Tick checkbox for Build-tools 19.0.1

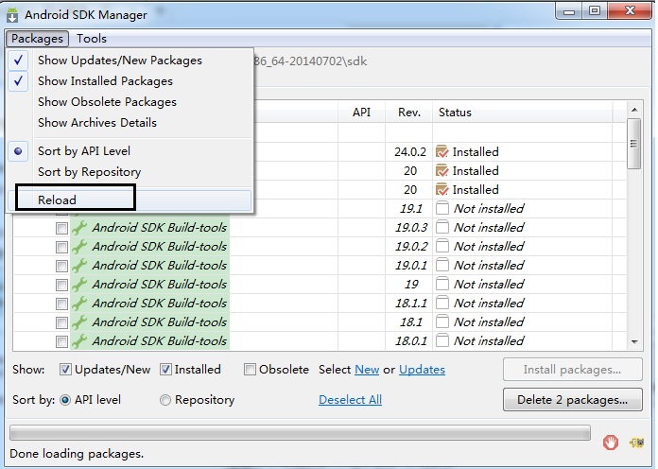(x=61, y=266)
